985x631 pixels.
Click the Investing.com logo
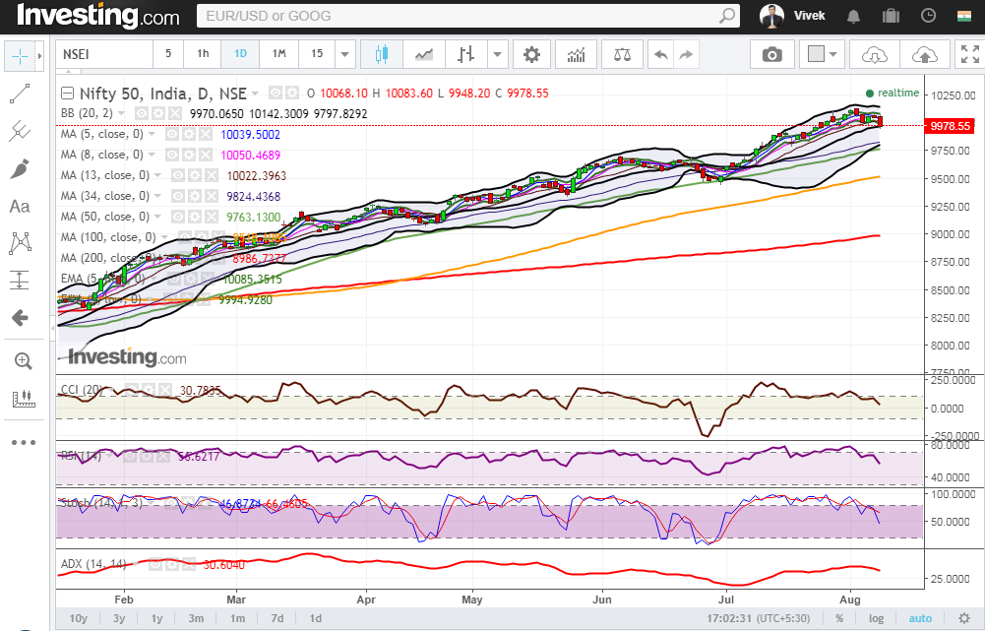click(98, 15)
